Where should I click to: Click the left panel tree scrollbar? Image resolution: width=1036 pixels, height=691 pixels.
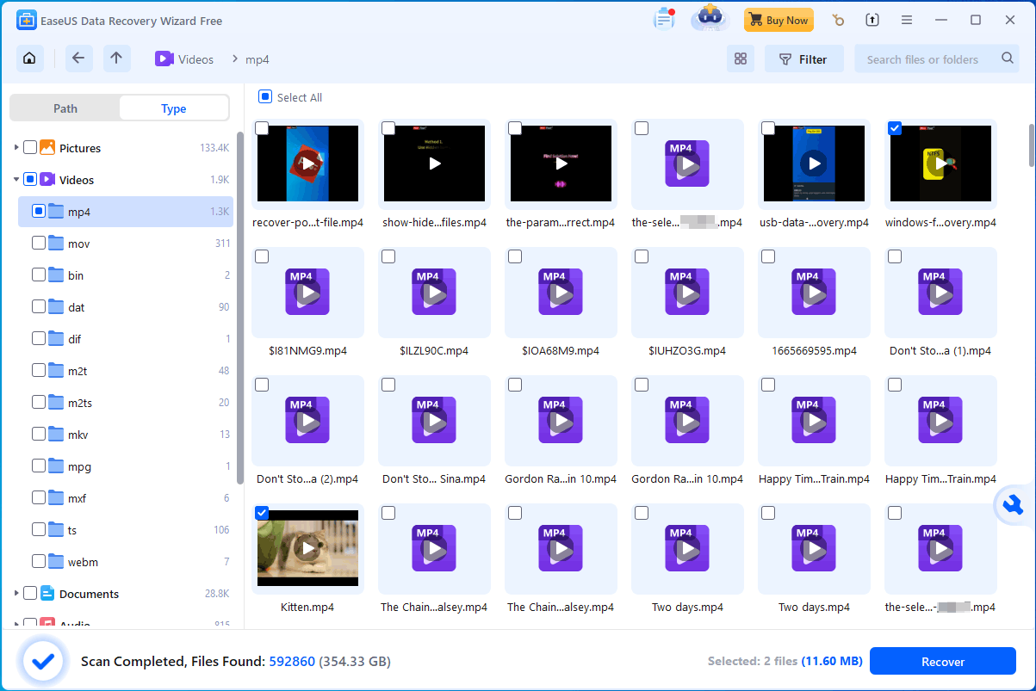[240, 310]
